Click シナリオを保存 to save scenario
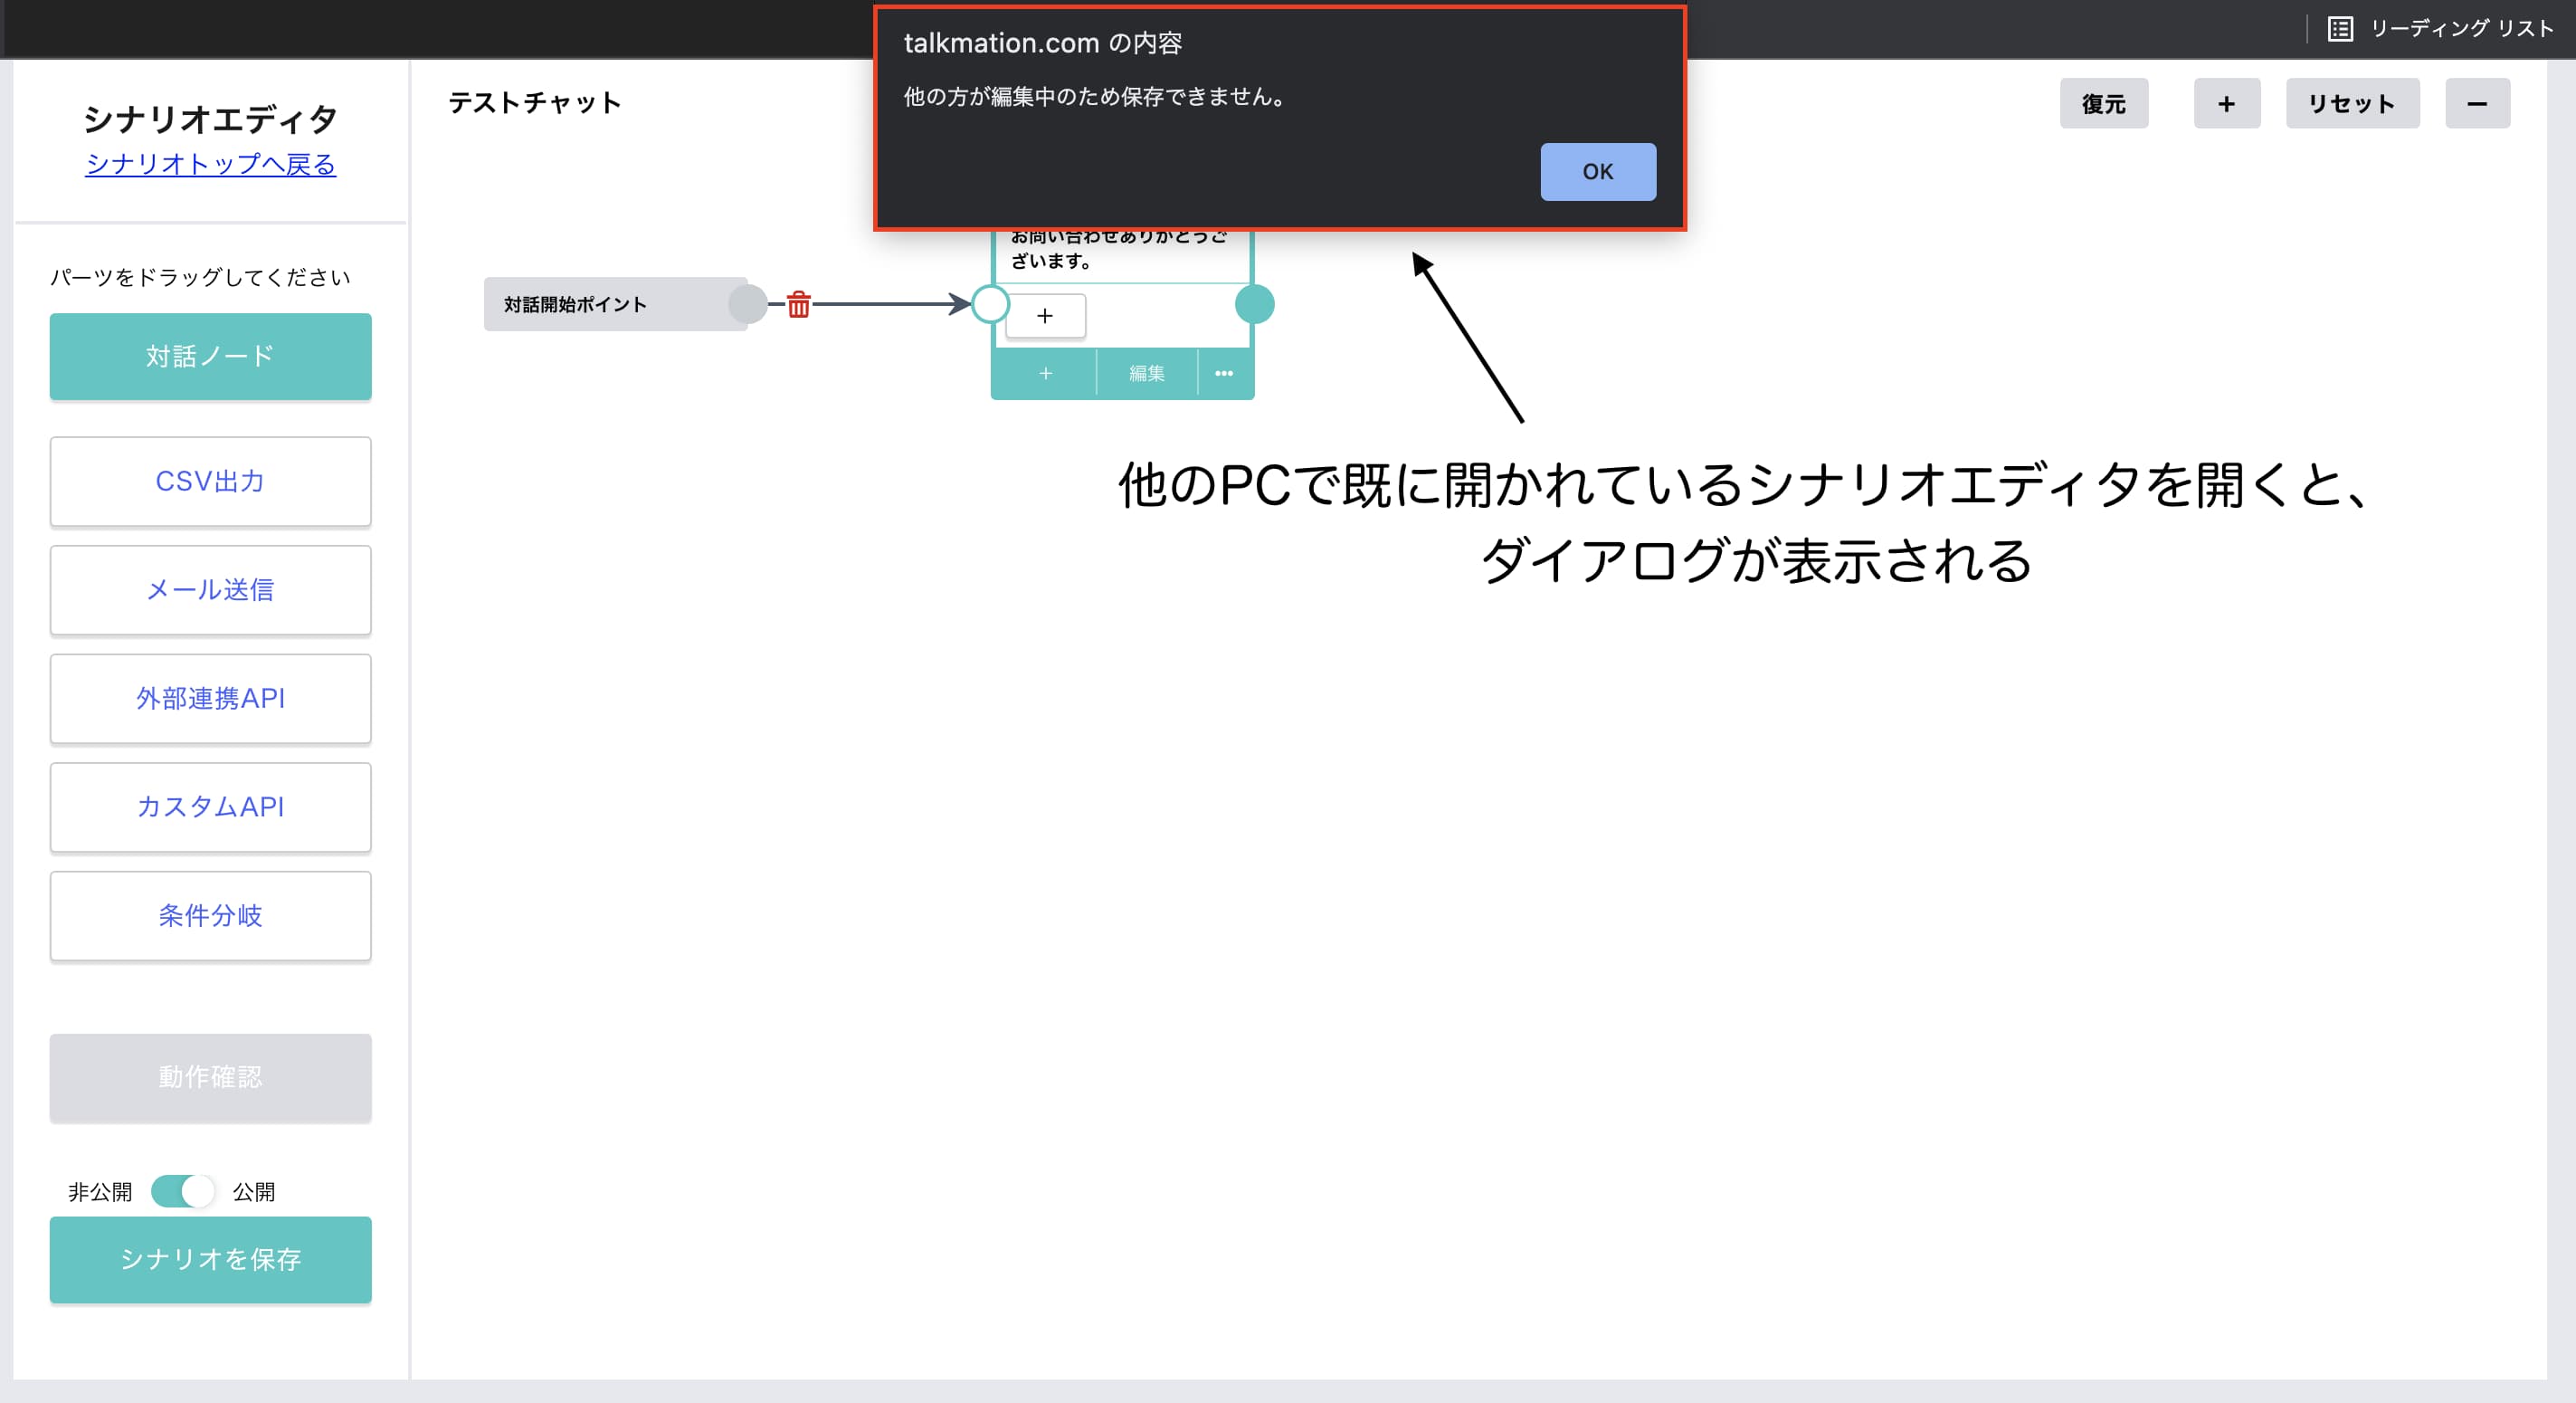Image resolution: width=2576 pixels, height=1403 pixels. [210, 1259]
